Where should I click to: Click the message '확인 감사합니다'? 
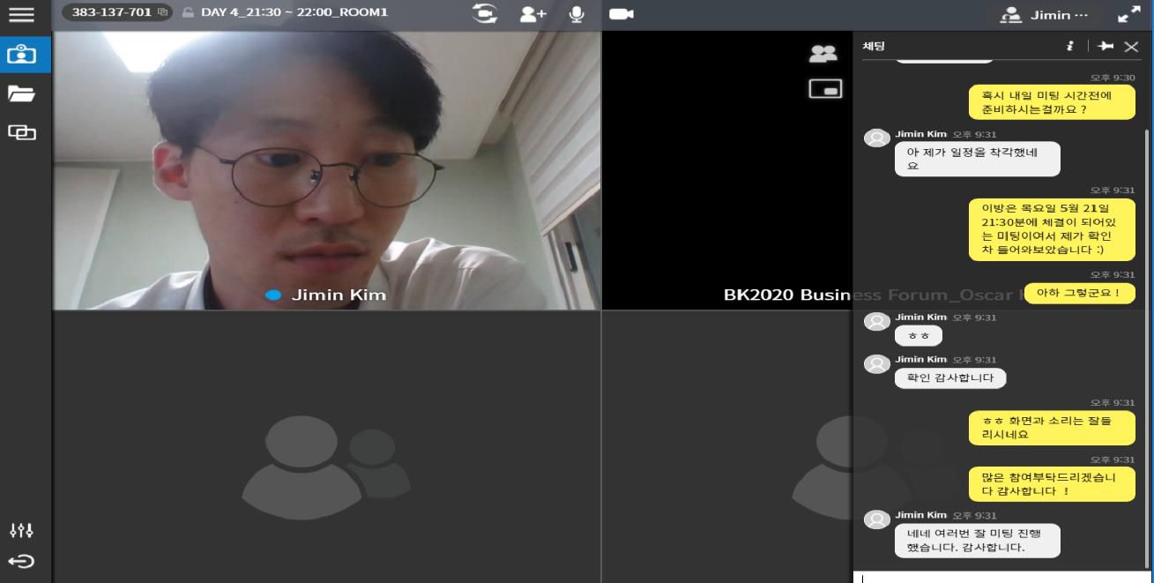click(x=949, y=377)
